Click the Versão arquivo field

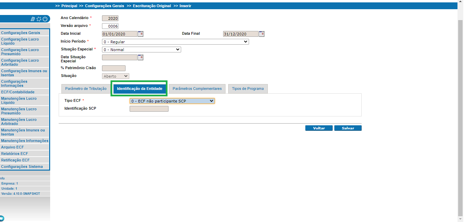(110, 26)
